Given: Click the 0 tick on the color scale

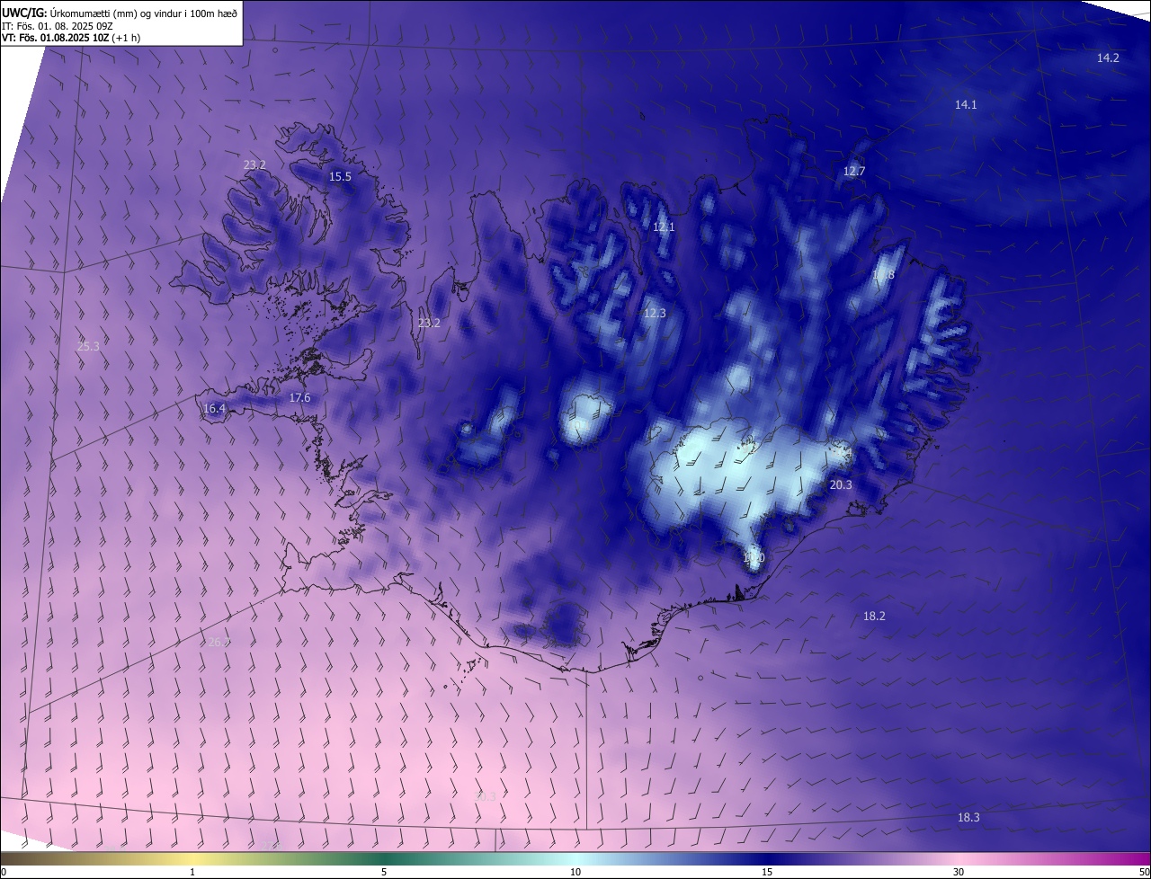Looking at the screenshot, I should [4, 873].
